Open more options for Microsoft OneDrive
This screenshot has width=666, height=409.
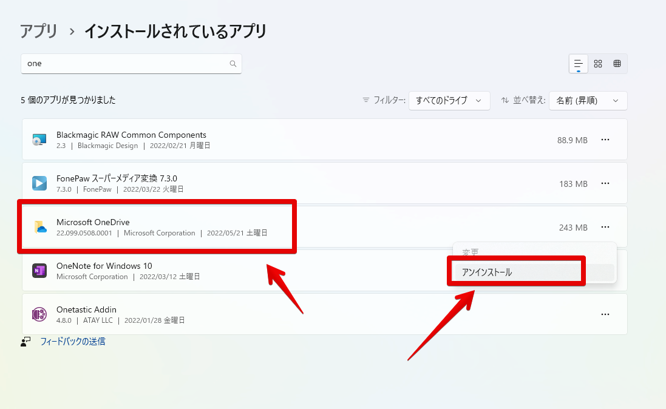coord(605,227)
